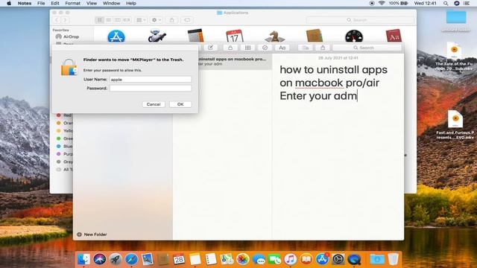This screenshot has height=268, width=477.
Task: Select the Blue tag in Finder sidebar
Action: click(x=65, y=146)
